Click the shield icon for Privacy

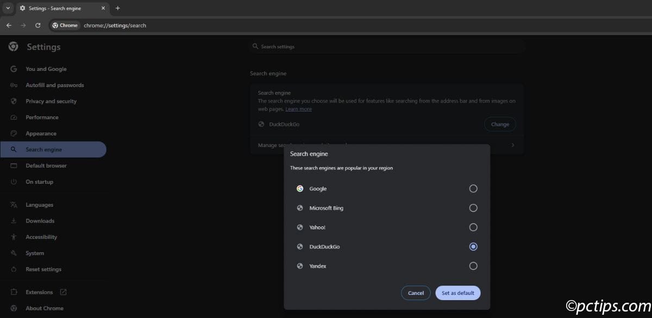click(14, 101)
